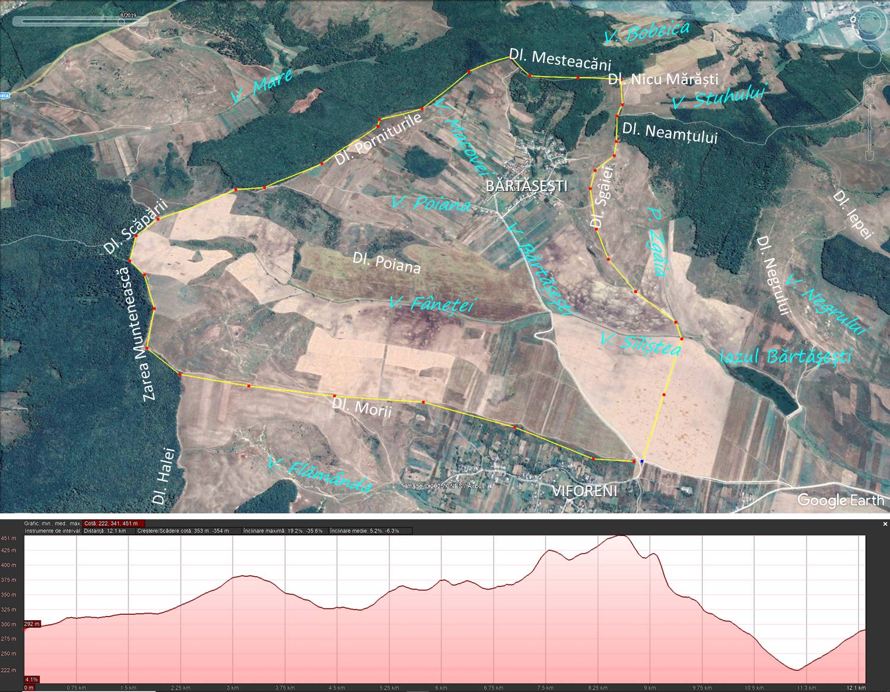Click the Google Earth logo
The height and width of the screenshot is (692, 890).
840,500
